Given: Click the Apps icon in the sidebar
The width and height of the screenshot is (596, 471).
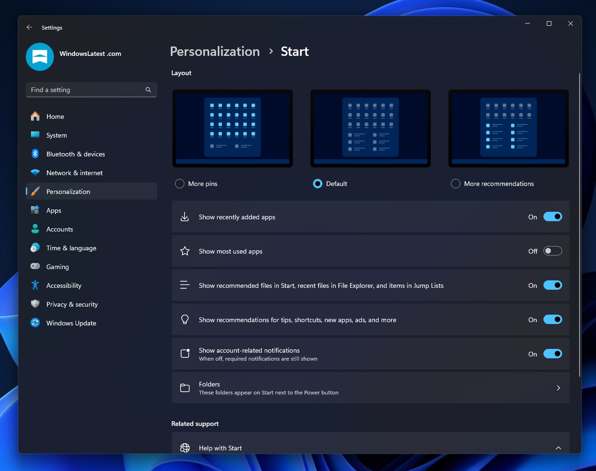Looking at the screenshot, I should point(35,210).
